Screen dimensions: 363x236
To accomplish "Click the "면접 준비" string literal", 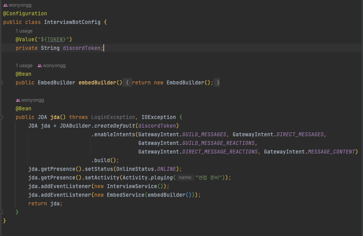I will tap(208, 178).
